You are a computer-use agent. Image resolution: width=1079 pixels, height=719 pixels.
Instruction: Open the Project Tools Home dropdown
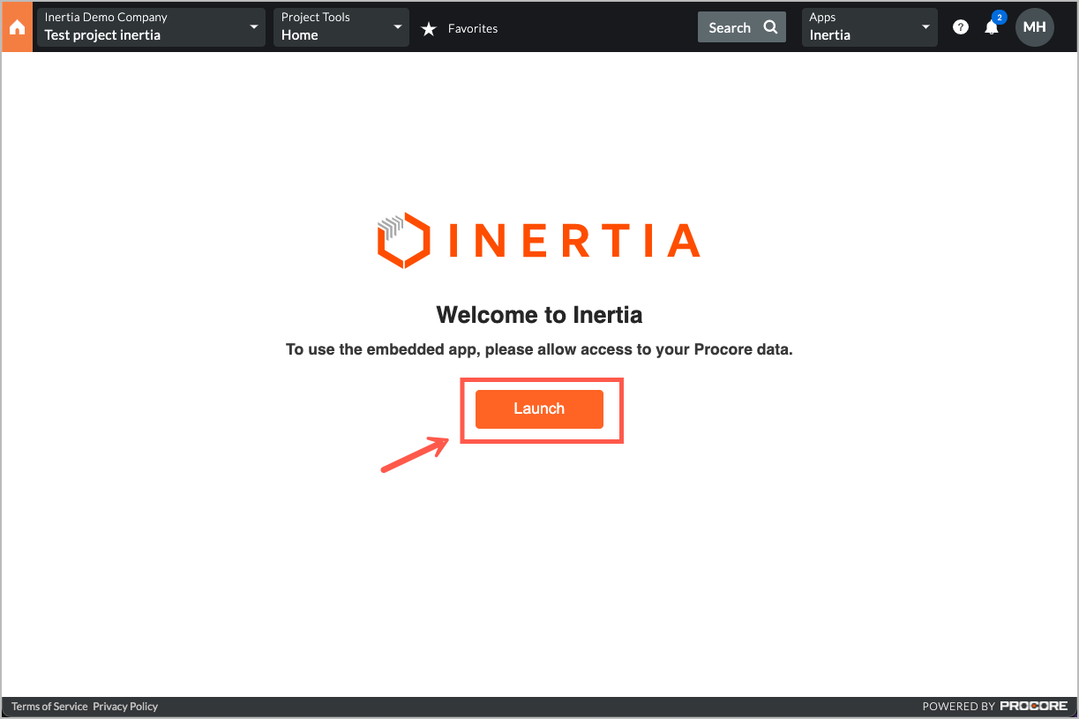pyautogui.click(x=341, y=27)
